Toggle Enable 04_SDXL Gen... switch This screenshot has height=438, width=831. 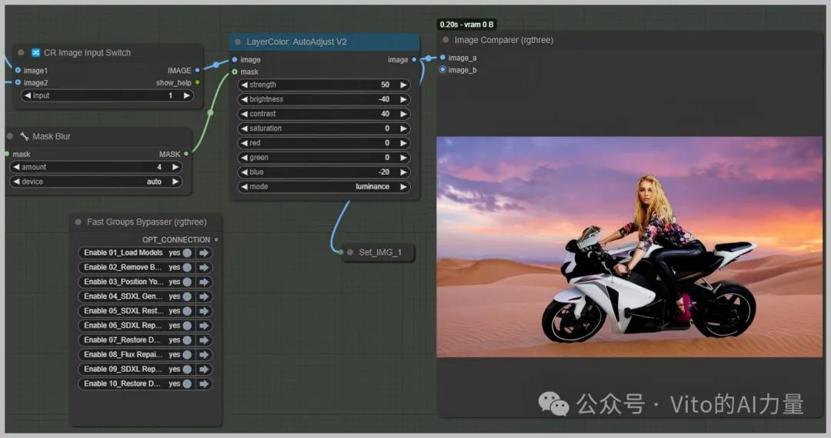(187, 296)
